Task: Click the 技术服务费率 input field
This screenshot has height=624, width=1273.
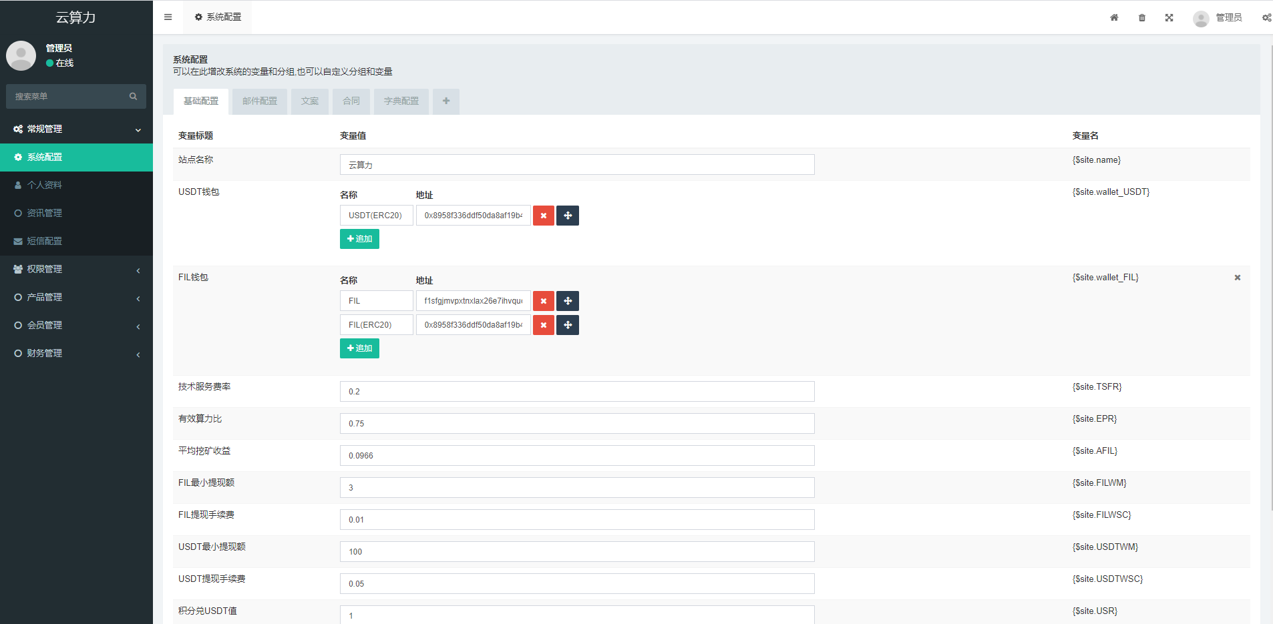Action: (577, 392)
